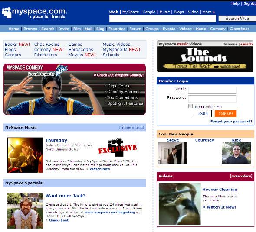Click the myspace.com logo
This screenshot has height=232, width=256.
(x=34, y=13)
